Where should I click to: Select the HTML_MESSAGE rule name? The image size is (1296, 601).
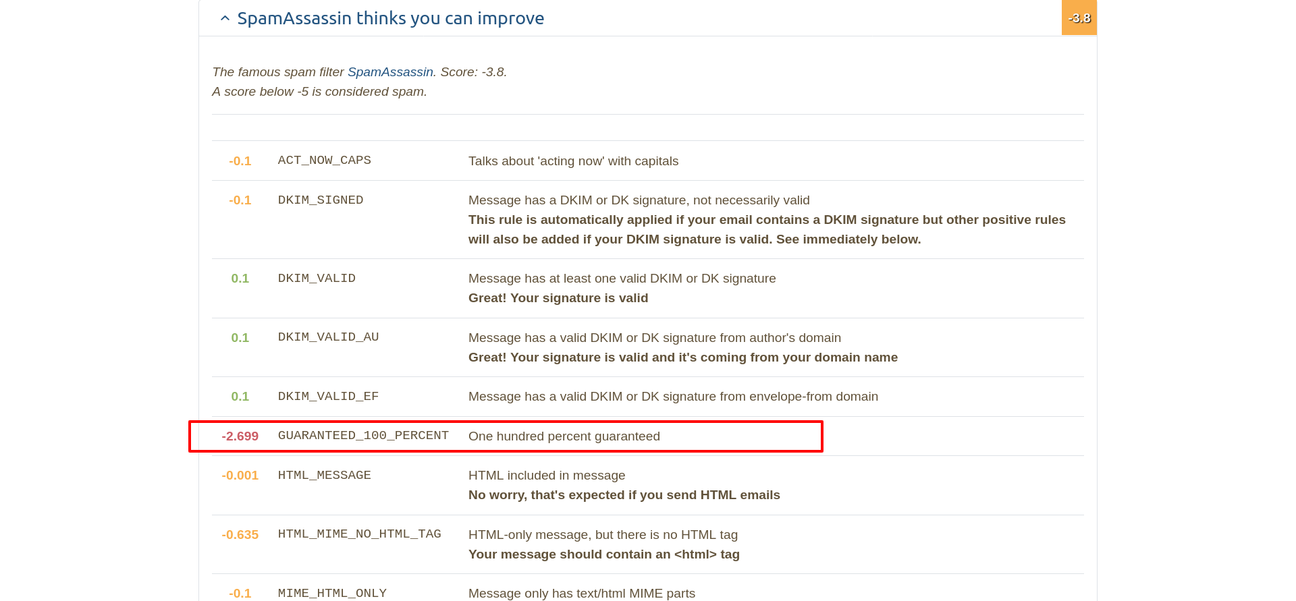(325, 476)
